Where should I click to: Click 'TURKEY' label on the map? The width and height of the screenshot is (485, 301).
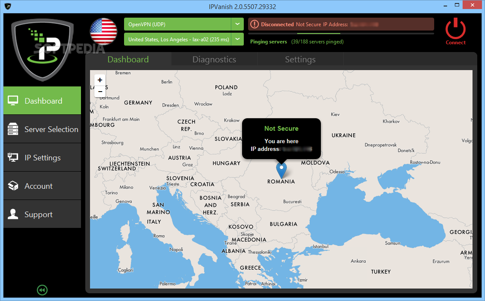[x=381, y=272]
